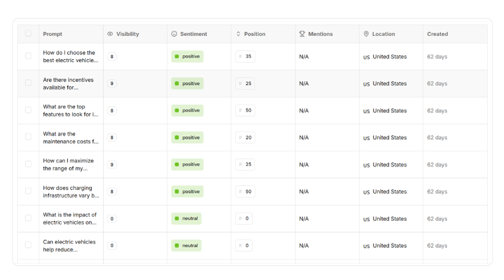Check the box for 'Are there incentives available' row
Image resolution: width=504 pixels, height=280 pixels.
tap(29, 83)
